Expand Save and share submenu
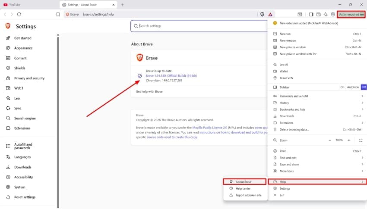367x209 pixels. tap(317, 165)
